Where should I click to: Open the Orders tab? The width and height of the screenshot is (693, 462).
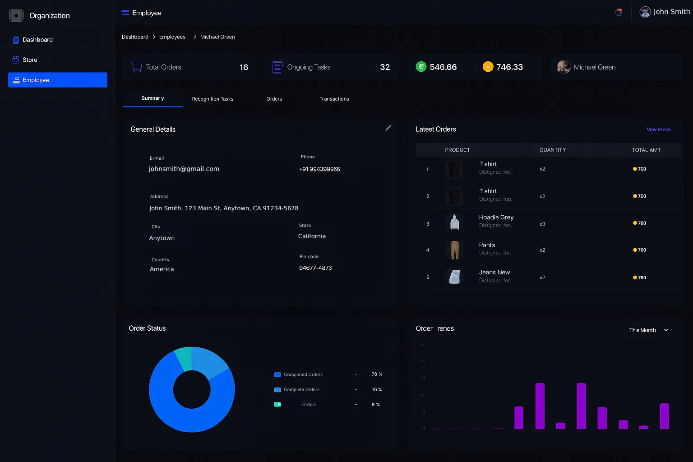tap(274, 99)
